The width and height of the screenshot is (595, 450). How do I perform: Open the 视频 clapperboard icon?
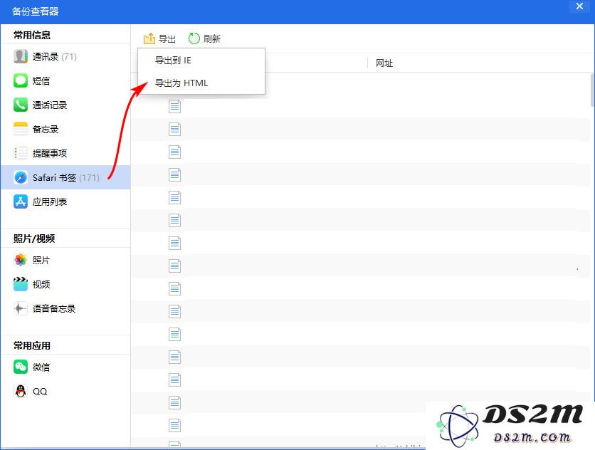pyautogui.click(x=21, y=284)
